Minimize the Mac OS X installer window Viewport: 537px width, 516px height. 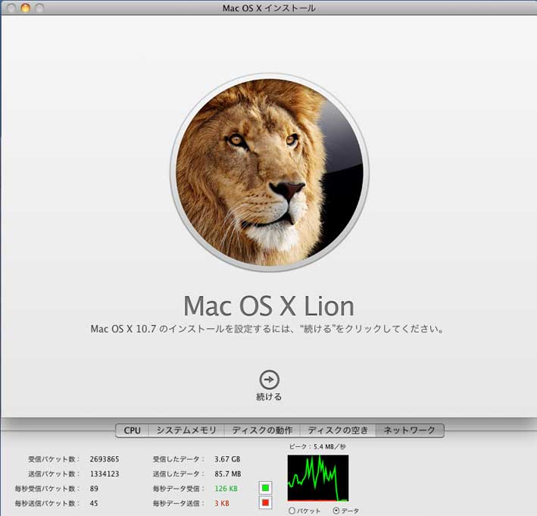[25, 8]
